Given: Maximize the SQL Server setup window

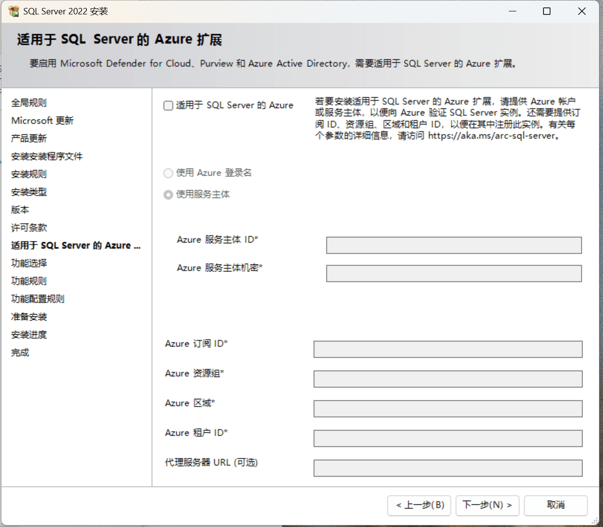Looking at the screenshot, I should pos(547,11).
